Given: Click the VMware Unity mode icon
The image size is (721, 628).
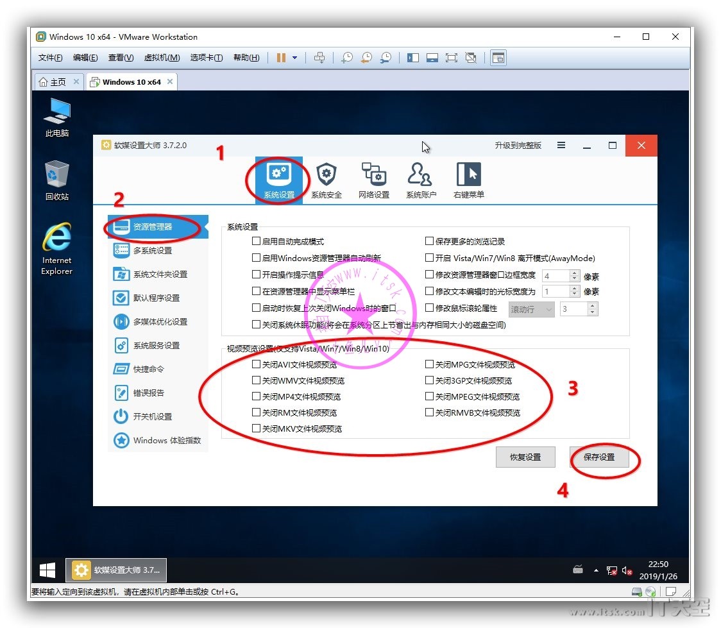Looking at the screenshot, I should tap(471, 58).
